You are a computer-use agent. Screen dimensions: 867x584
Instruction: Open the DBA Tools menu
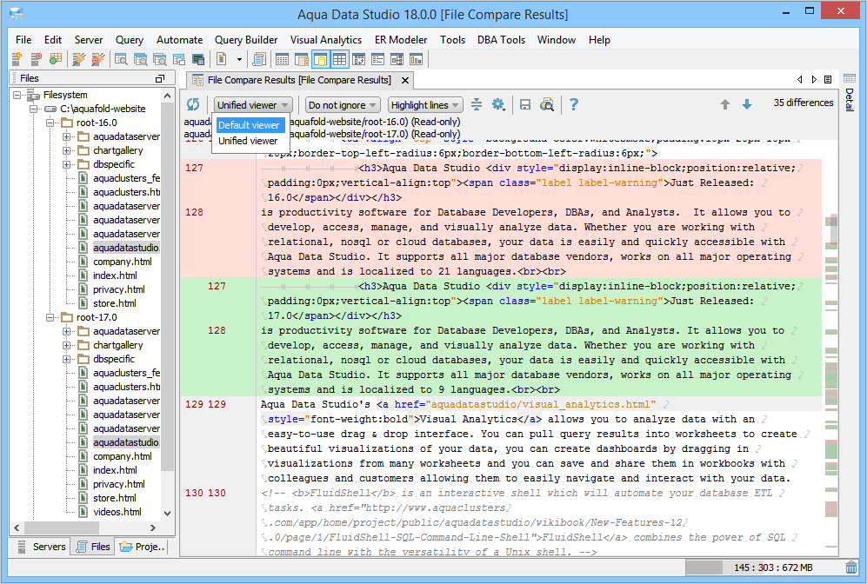[501, 39]
